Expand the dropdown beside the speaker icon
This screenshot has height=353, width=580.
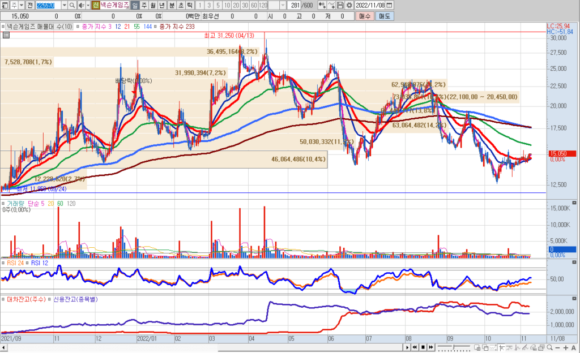[x=88, y=5]
